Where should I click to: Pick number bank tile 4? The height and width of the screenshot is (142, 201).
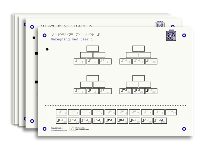pyautogui.click(x=98, y=112)
